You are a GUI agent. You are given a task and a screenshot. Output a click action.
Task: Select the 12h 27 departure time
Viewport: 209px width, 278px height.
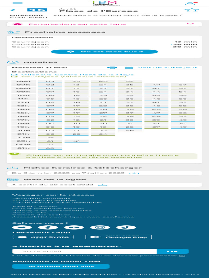click(x=103, y=102)
